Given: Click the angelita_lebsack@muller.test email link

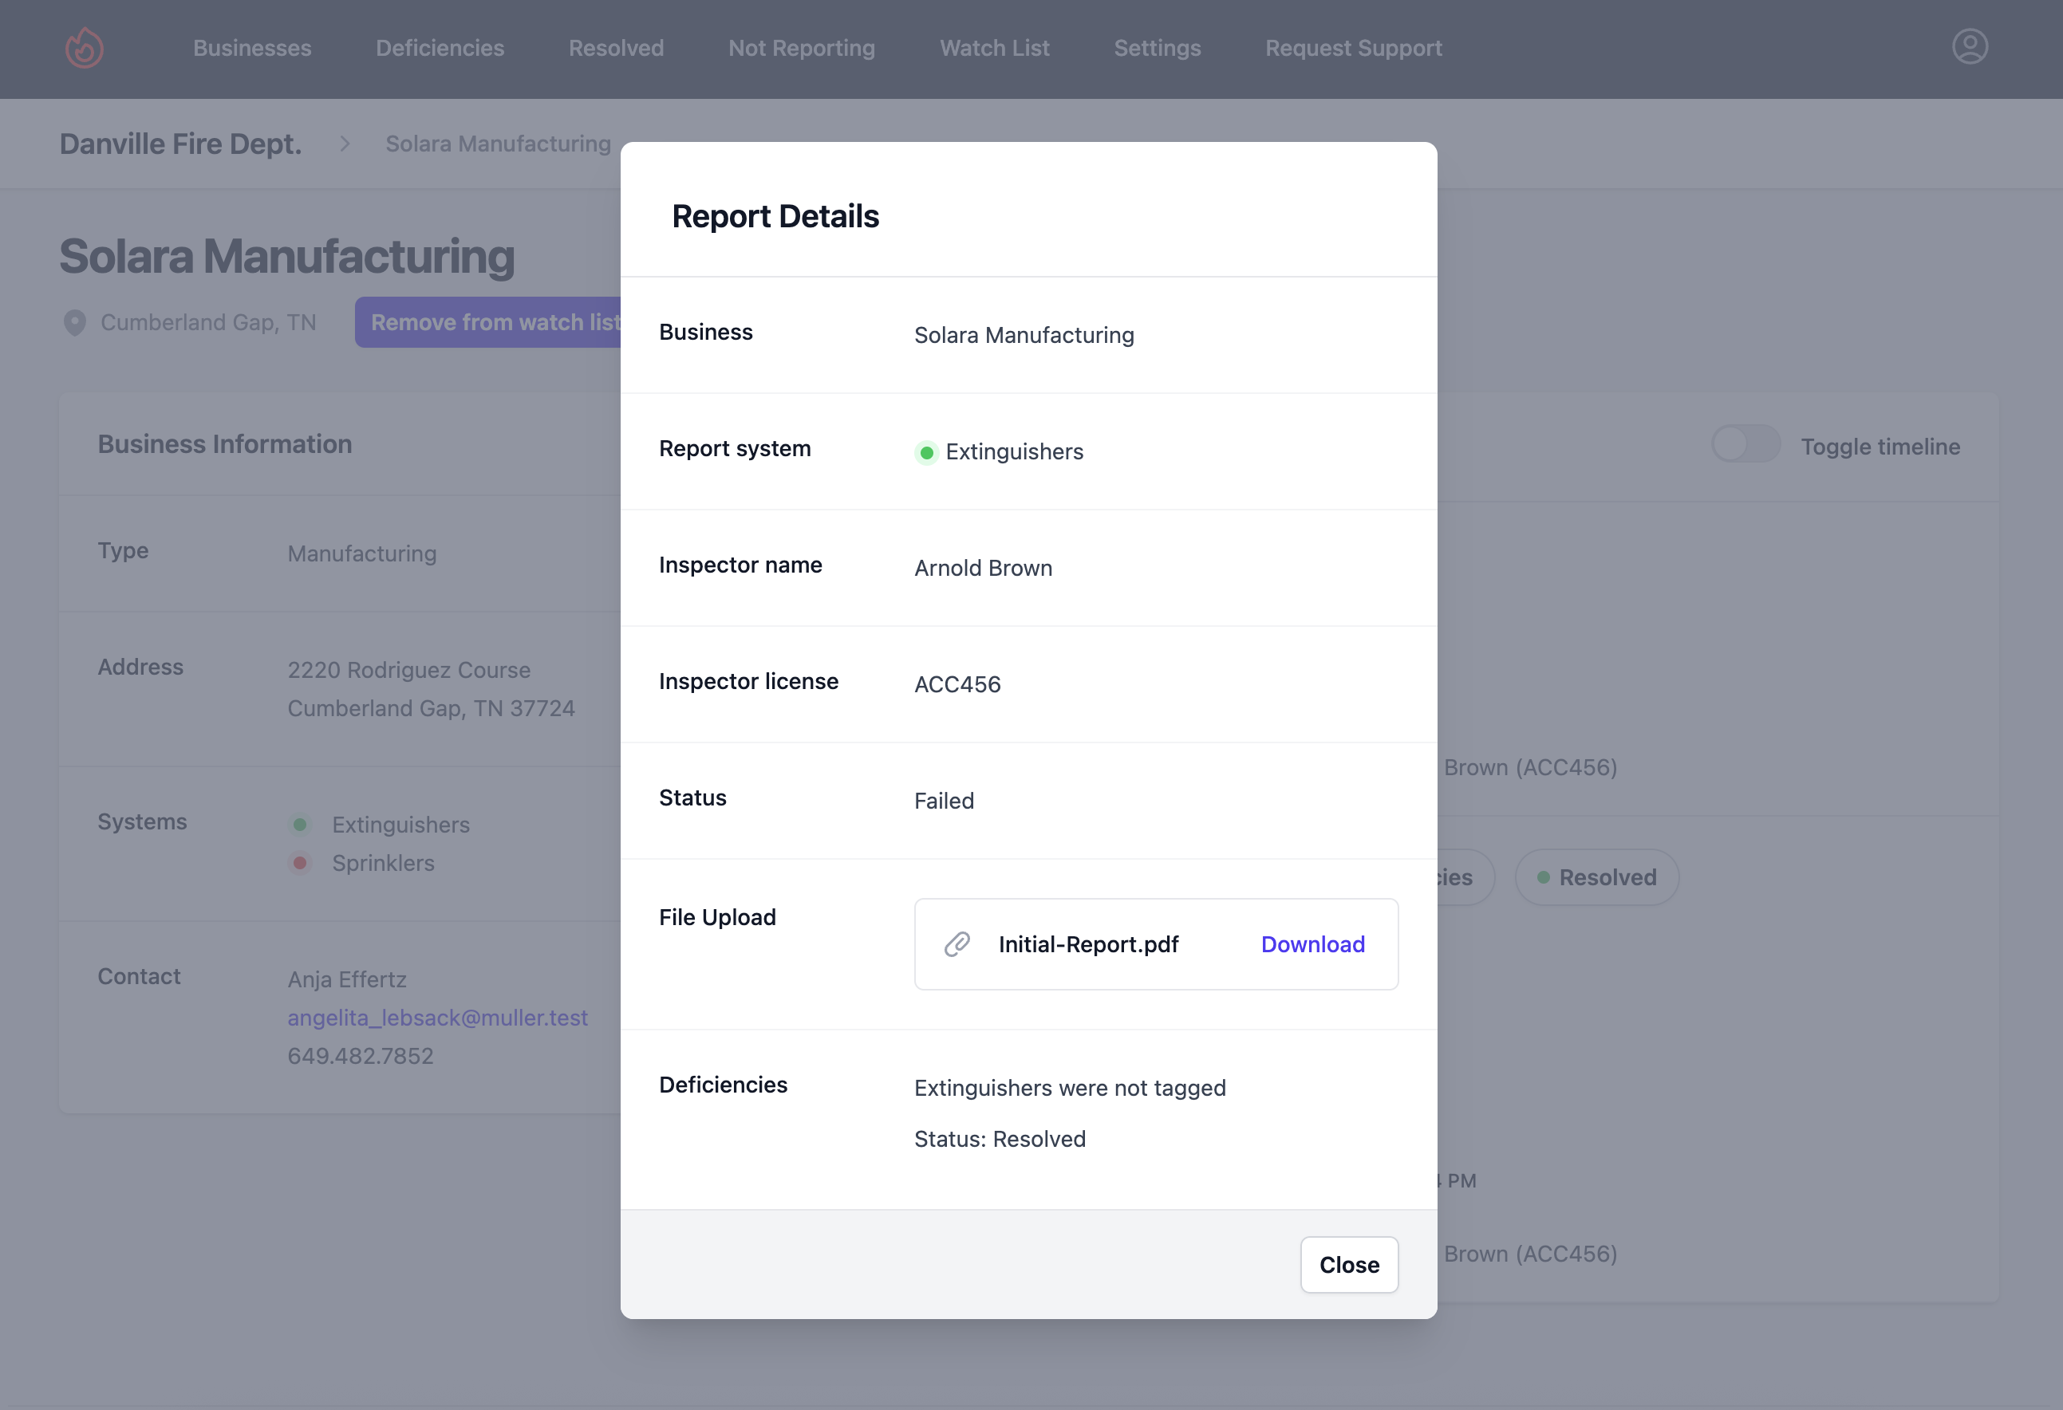Looking at the screenshot, I should (438, 1018).
